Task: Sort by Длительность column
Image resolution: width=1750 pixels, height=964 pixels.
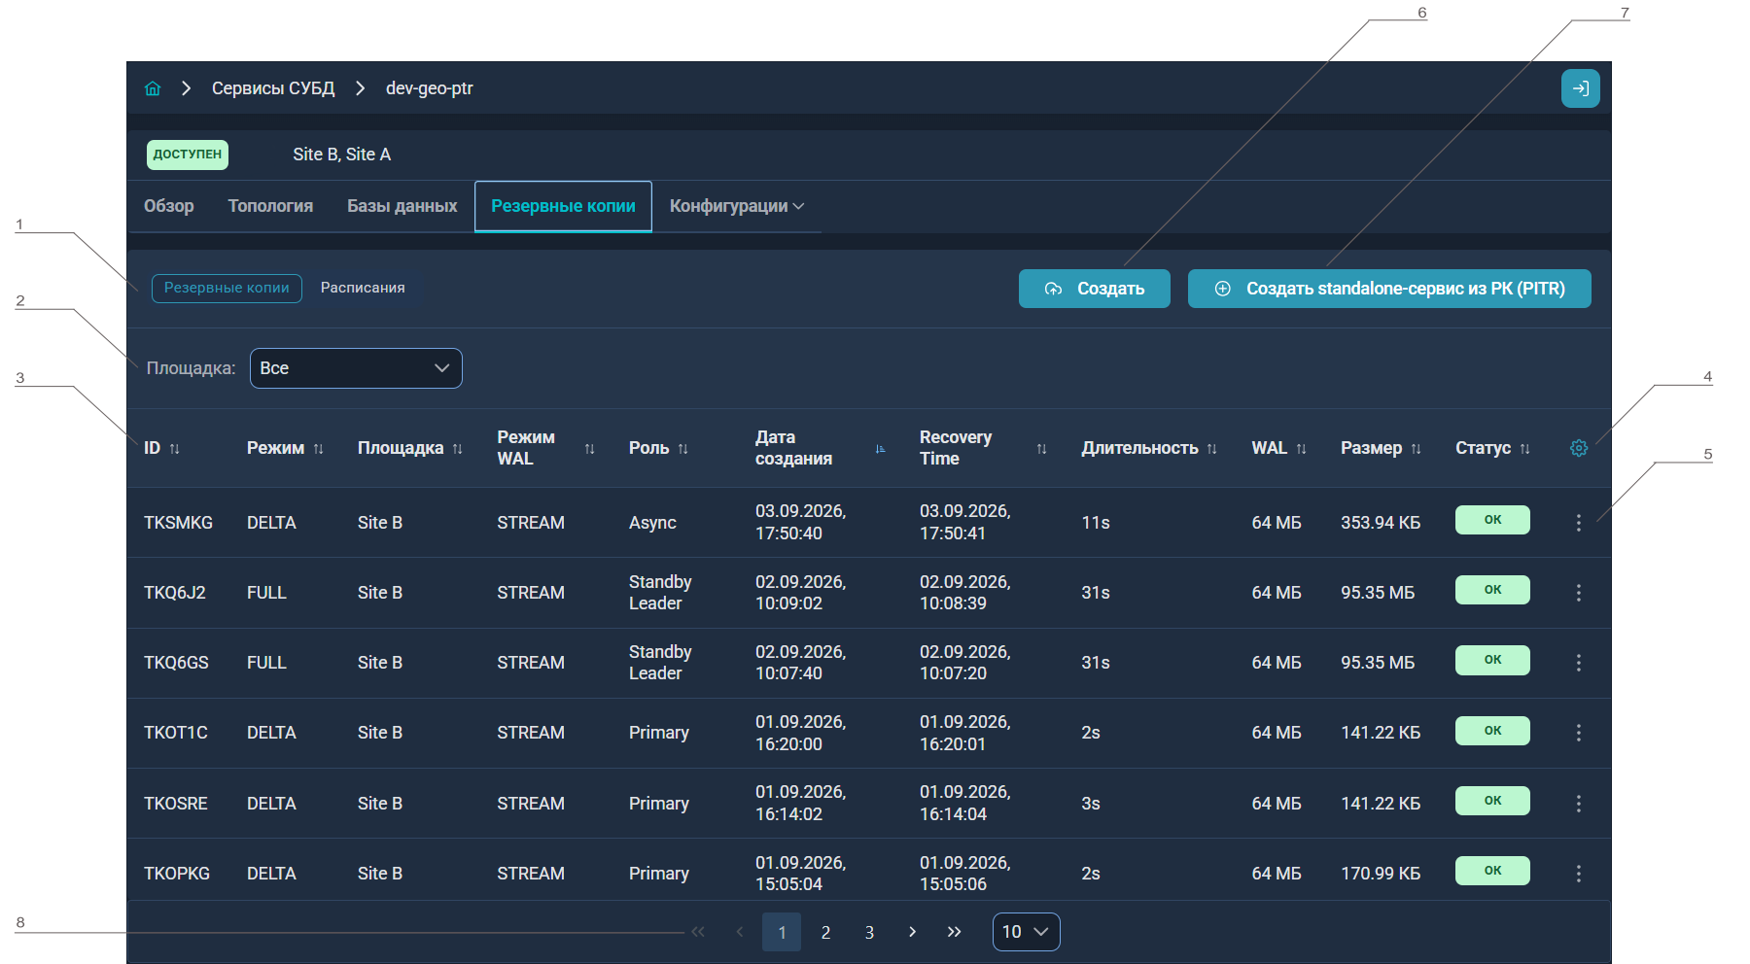Action: [x=1211, y=449]
